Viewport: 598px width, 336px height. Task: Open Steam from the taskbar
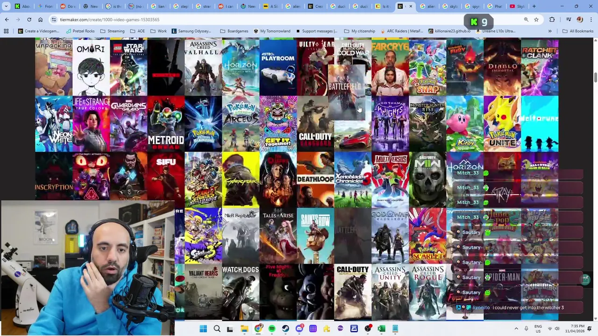click(285, 329)
